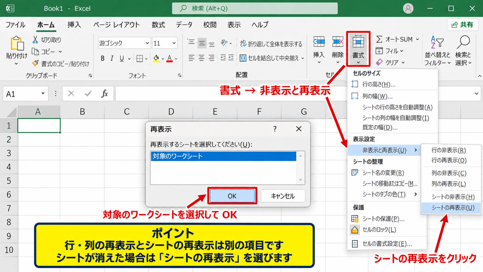This screenshot has width=483, height=272.
Task: Click Sort and Filter (並べ替えとフィルター) icon
Action: [437, 42]
